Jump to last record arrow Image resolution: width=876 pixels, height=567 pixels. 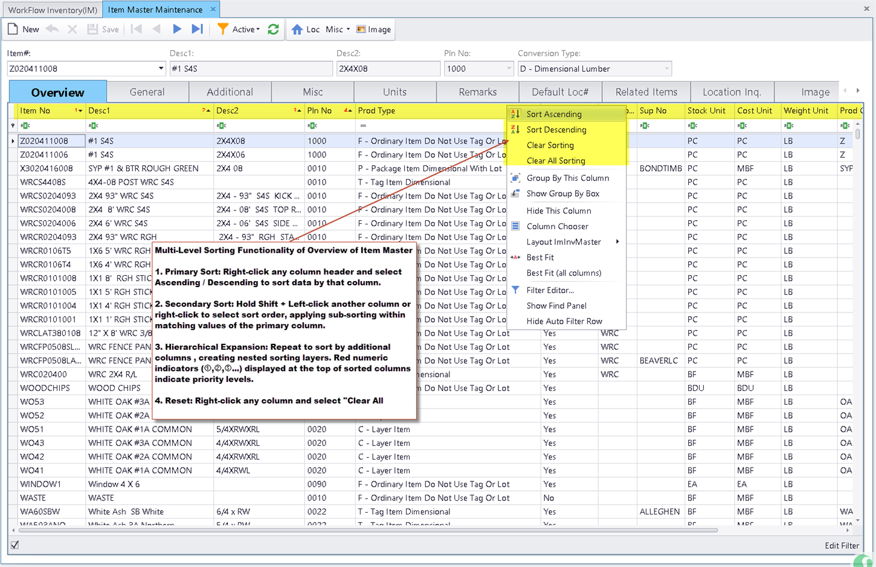[197, 29]
